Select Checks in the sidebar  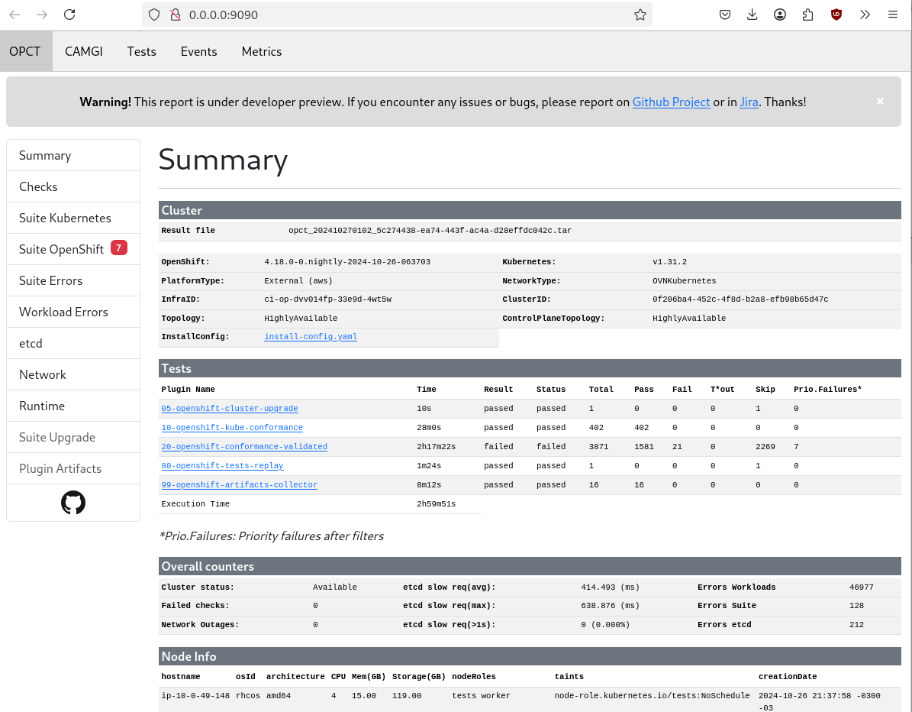pyautogui.click(x=73, y=187)
